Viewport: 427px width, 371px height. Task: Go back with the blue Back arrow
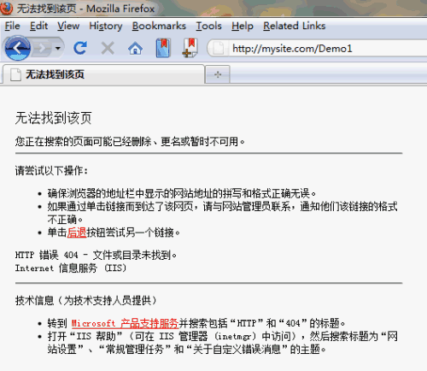(18, 48)
